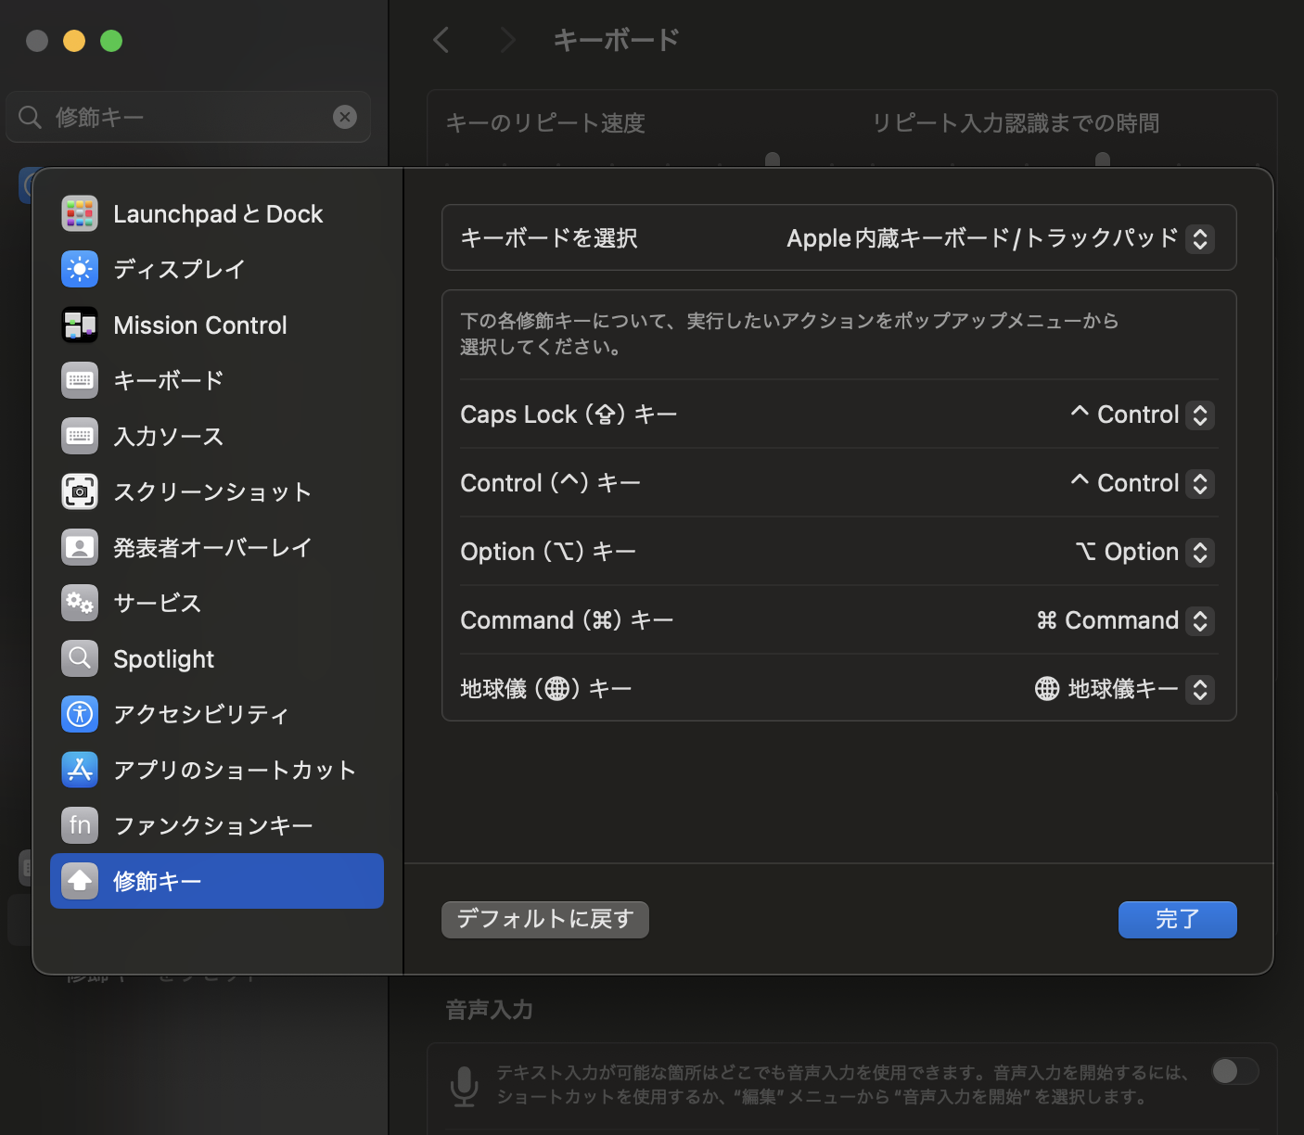Click the 音声入力 section heading
The height and width of the screenshot is (1135, 1304).
(489, 1010)
